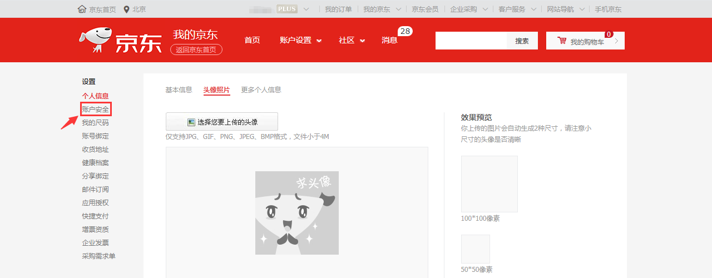Click 北京 location text

click(139, 9)
